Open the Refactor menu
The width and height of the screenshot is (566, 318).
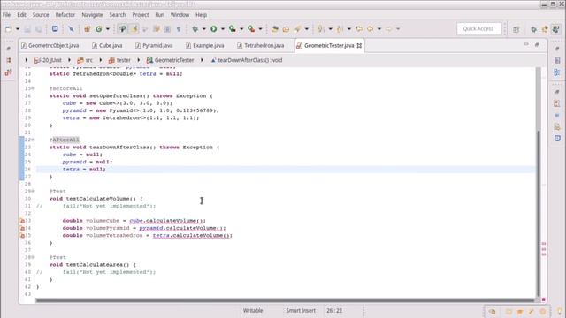[x=65, y=15]
